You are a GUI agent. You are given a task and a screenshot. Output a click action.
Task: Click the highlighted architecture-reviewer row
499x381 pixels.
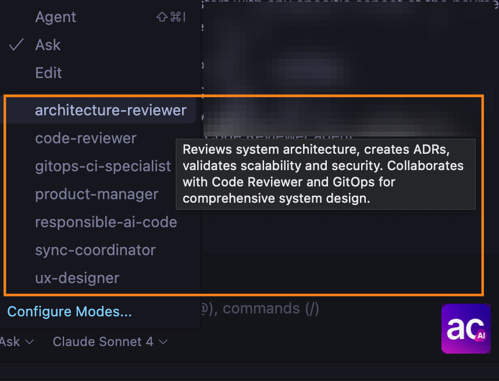click(111, 110)
